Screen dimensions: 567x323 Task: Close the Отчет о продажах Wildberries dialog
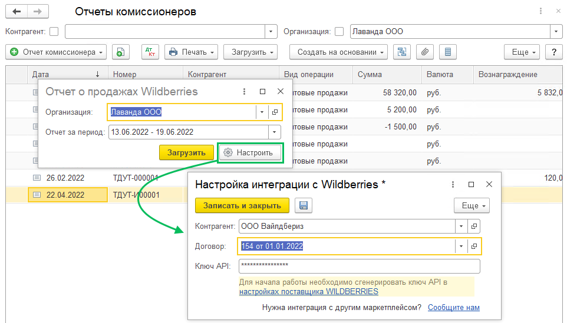(x=280, y=92)
